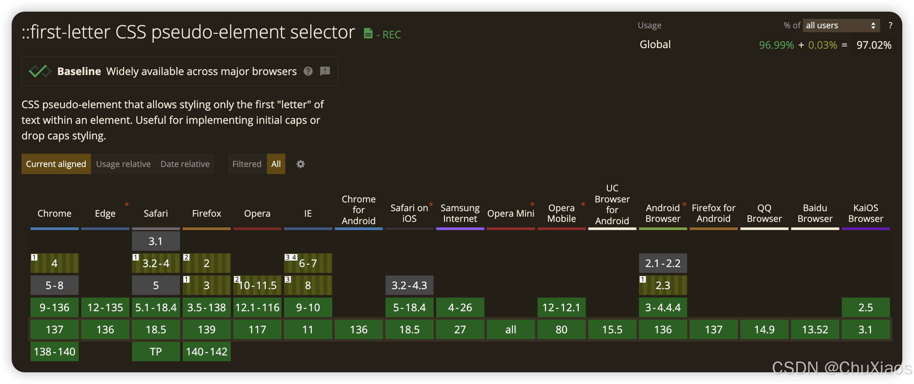Select the Filtered browsers tab
Viewport: 914px width, 384px height.
(x=247, y=164)
